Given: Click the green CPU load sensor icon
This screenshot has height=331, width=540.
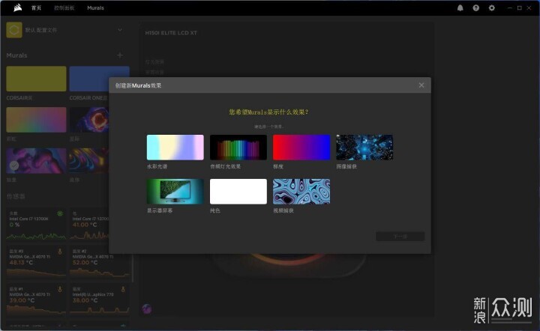Looking at the screenshot, I should (60, 213).
